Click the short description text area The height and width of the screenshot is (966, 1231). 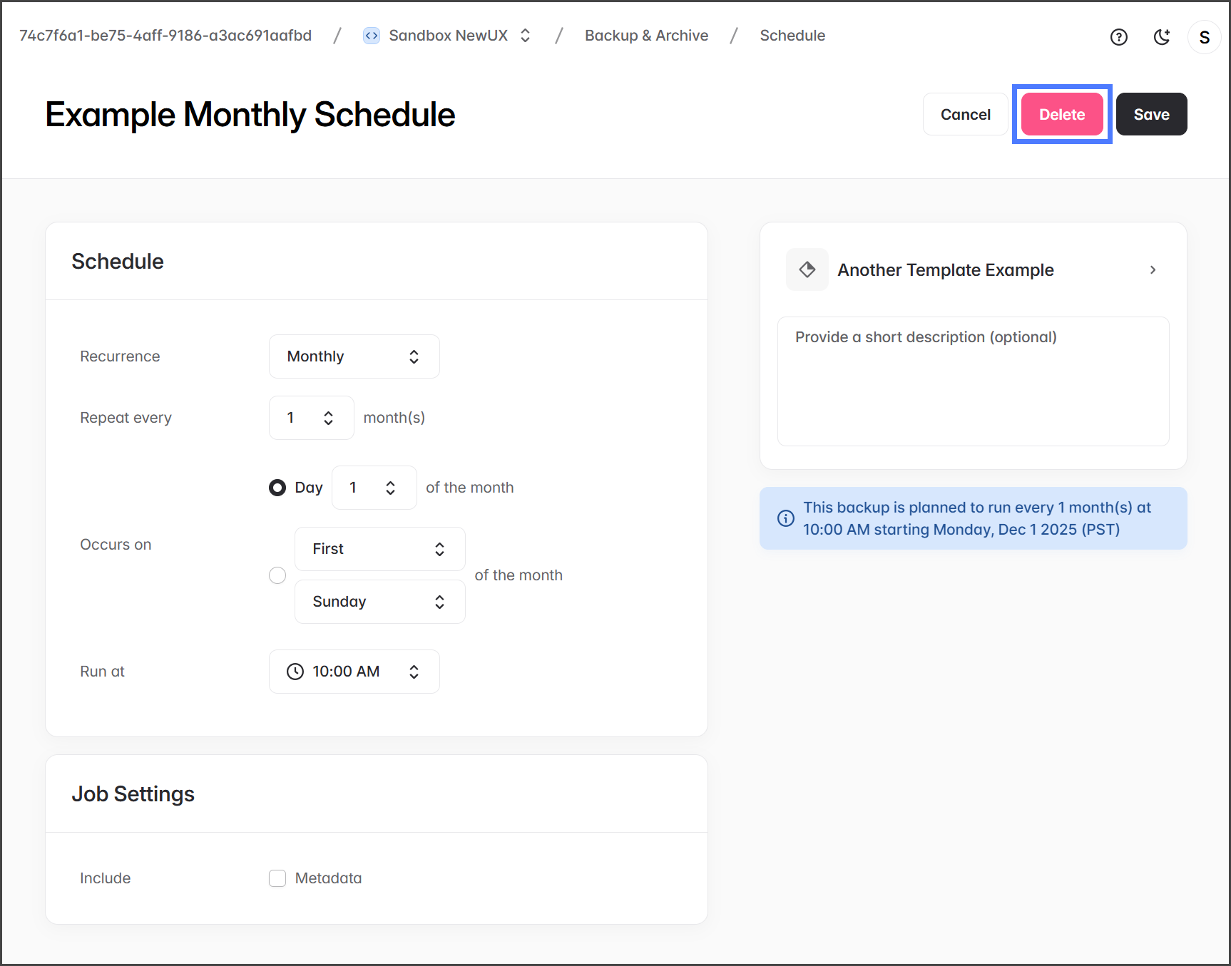pyautogui.click(x=973, y=381)
